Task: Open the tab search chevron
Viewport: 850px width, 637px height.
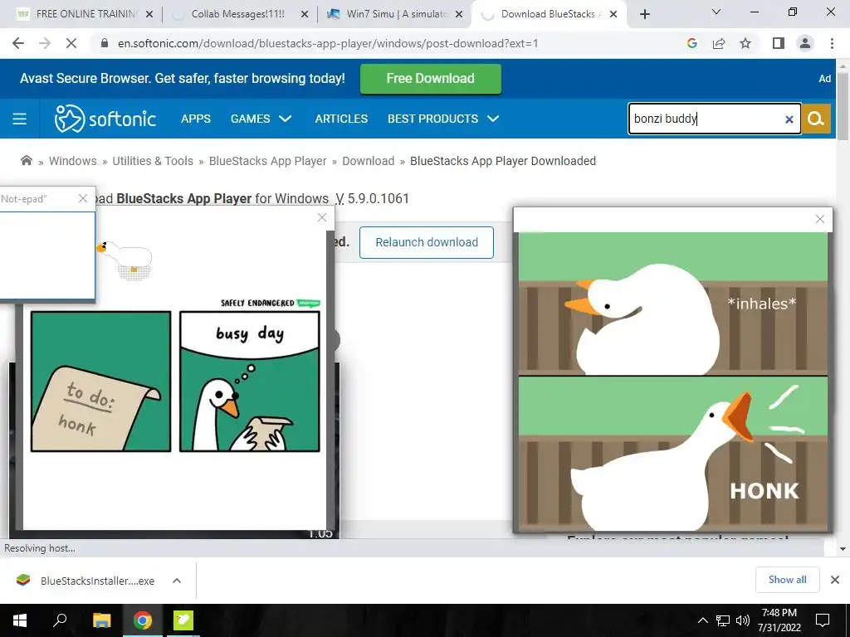Action: click(x=716, y=12)
